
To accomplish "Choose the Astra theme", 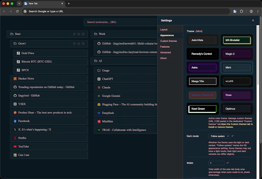I will pyautogui.click(x=203, y=68).
